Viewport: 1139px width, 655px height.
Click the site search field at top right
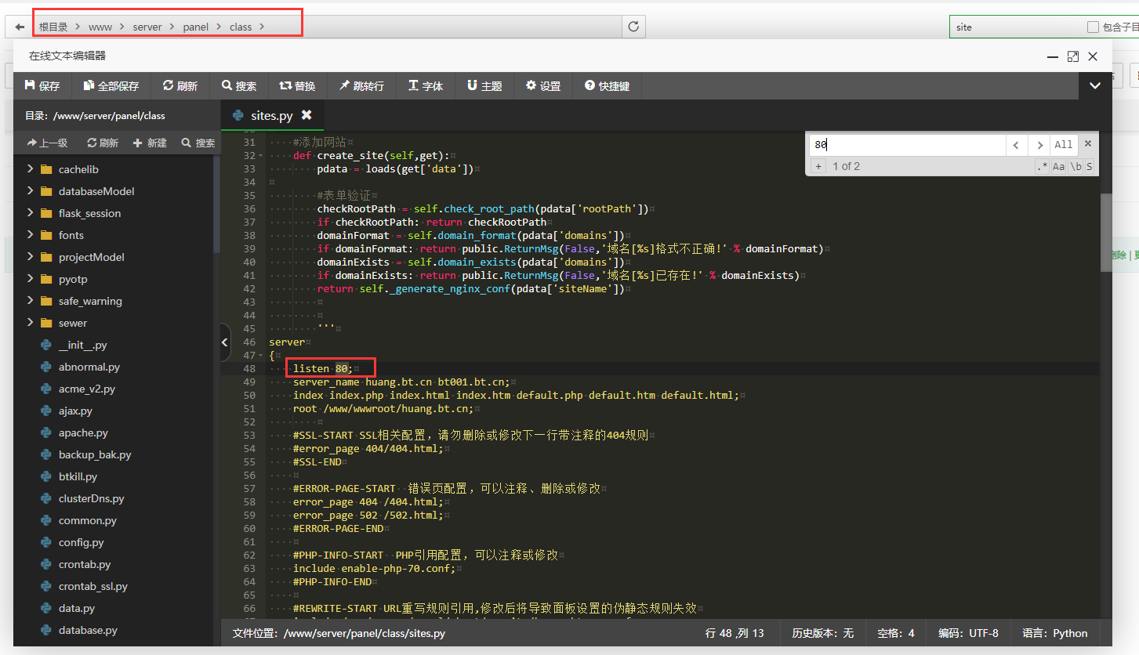click(1015, 27)
